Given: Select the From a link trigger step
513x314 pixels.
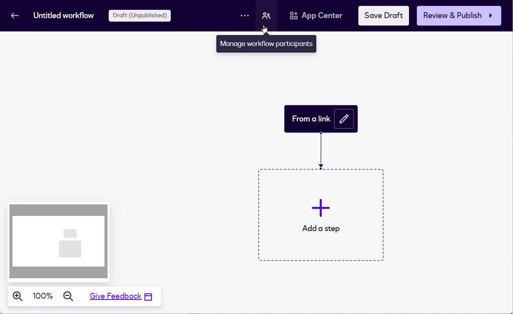Looking at the screenshot, I should [310, 119].
